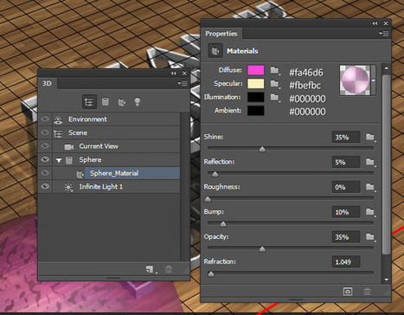Viewport: 404px width, 315px height.
Task: Click the Shine slider handle
Action: (x=262, y=149)
